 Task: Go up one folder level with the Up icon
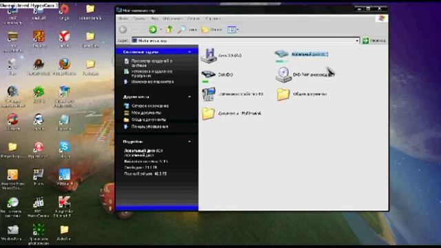170,29
